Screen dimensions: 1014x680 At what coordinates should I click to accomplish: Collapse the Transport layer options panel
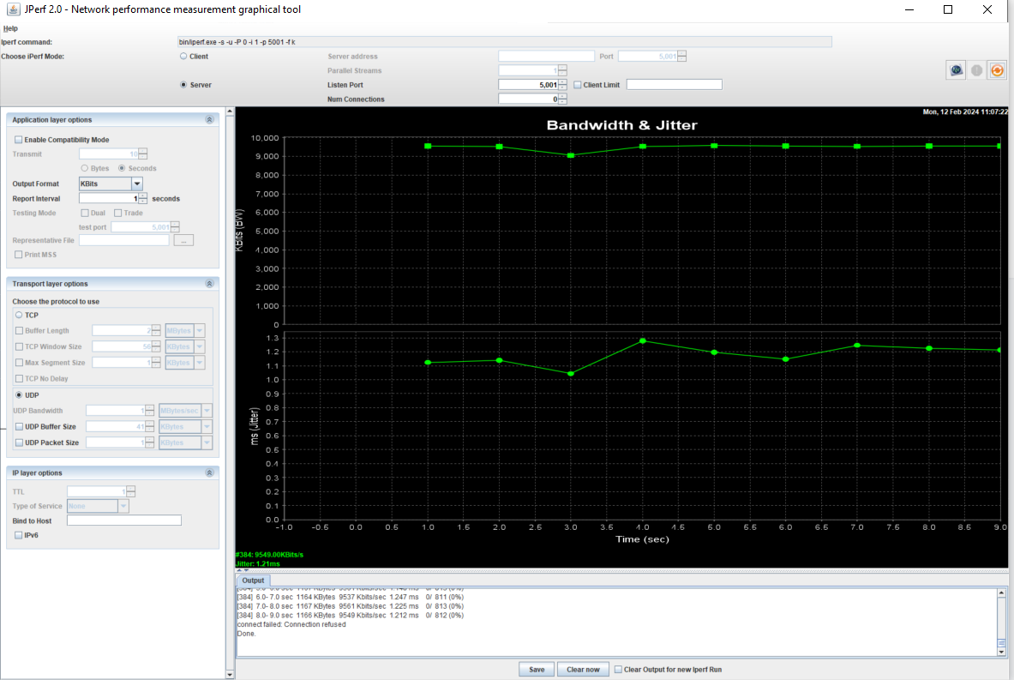coord(209,283)
